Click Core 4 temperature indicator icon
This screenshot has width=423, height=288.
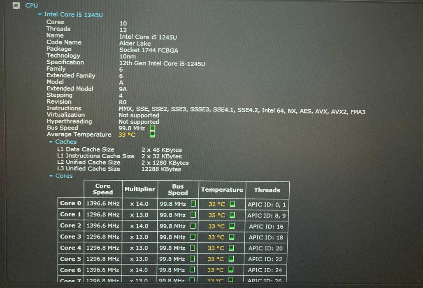tap(231, 248)
